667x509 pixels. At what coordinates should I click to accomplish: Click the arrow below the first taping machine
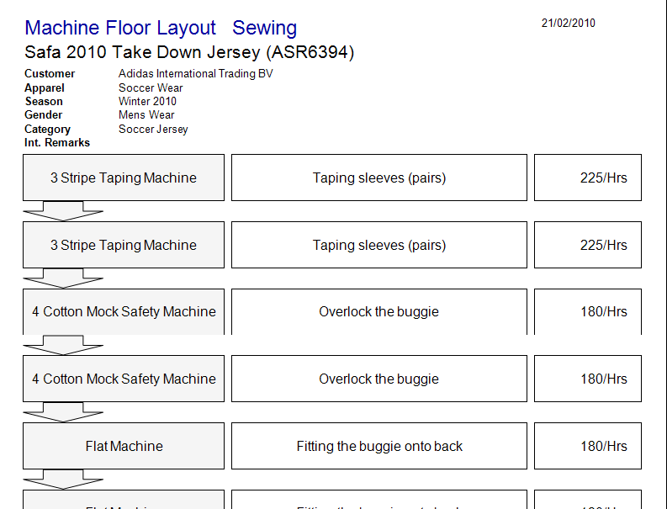point(63,211)
